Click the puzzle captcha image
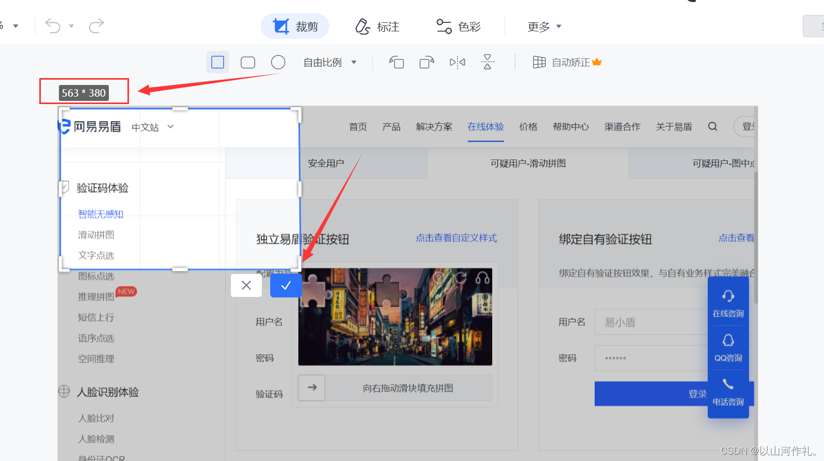The height and width of the screenshot is (461, 824). [395, 317]
